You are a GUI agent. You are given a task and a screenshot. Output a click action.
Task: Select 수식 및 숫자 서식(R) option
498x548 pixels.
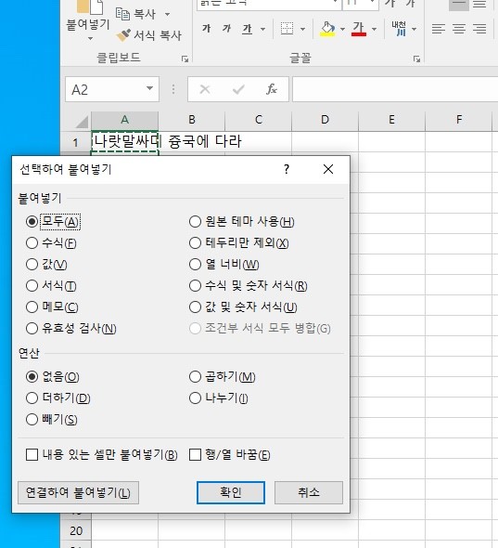[x=249, y=286]
